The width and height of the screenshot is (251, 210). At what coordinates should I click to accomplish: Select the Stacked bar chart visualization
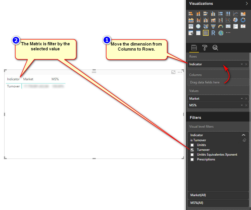[191, 14]
